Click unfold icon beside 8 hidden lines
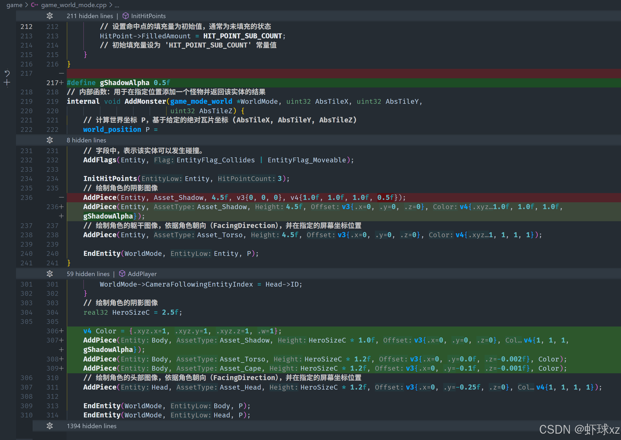 [50, 140]
